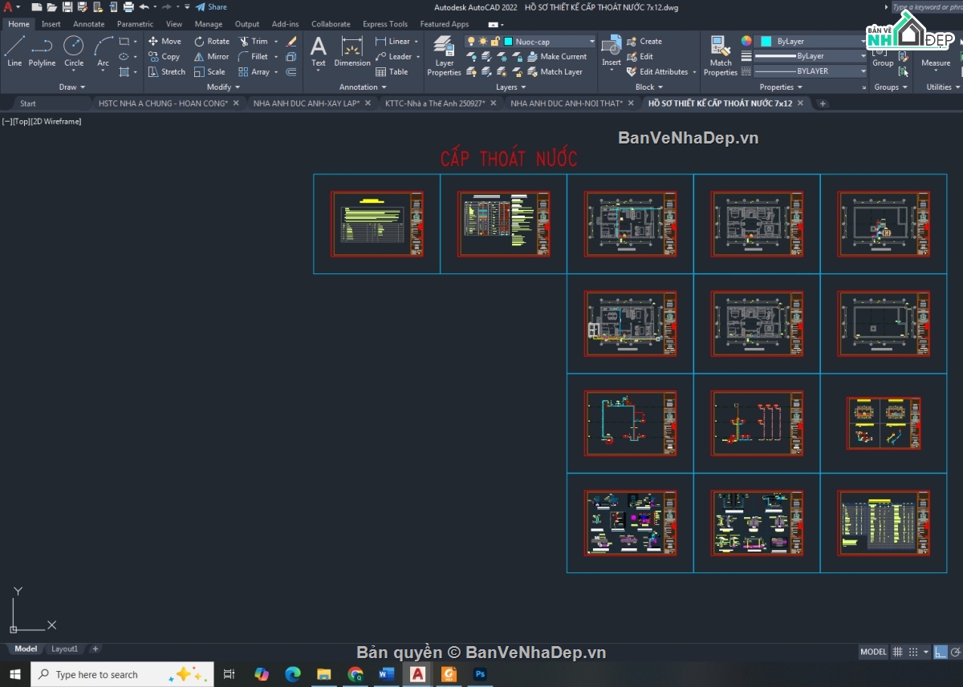
Task: Open the Nuoc-cap layer dropdown
Action: pos(591,41)
